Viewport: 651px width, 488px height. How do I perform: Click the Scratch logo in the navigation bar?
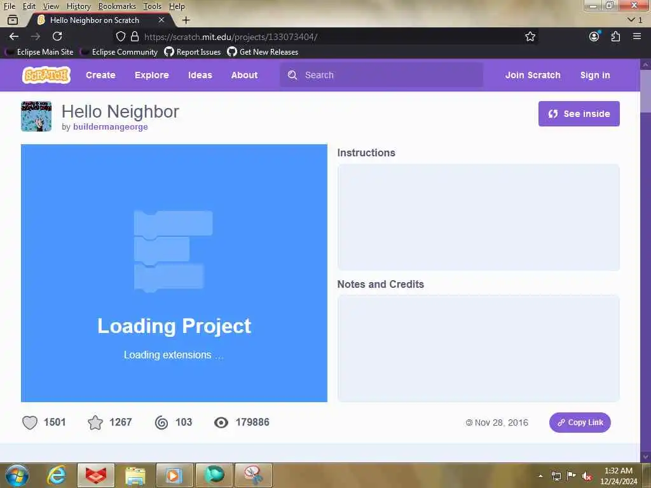pos(46,75)
